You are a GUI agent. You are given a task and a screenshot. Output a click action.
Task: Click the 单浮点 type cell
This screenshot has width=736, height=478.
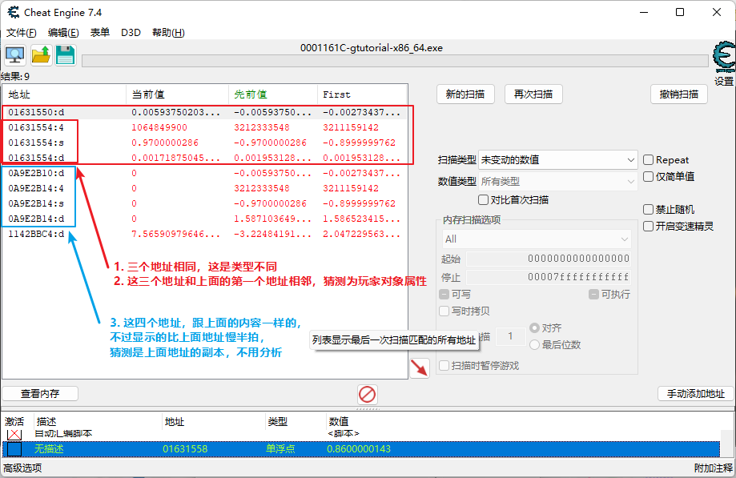click(x=280, y=449)
